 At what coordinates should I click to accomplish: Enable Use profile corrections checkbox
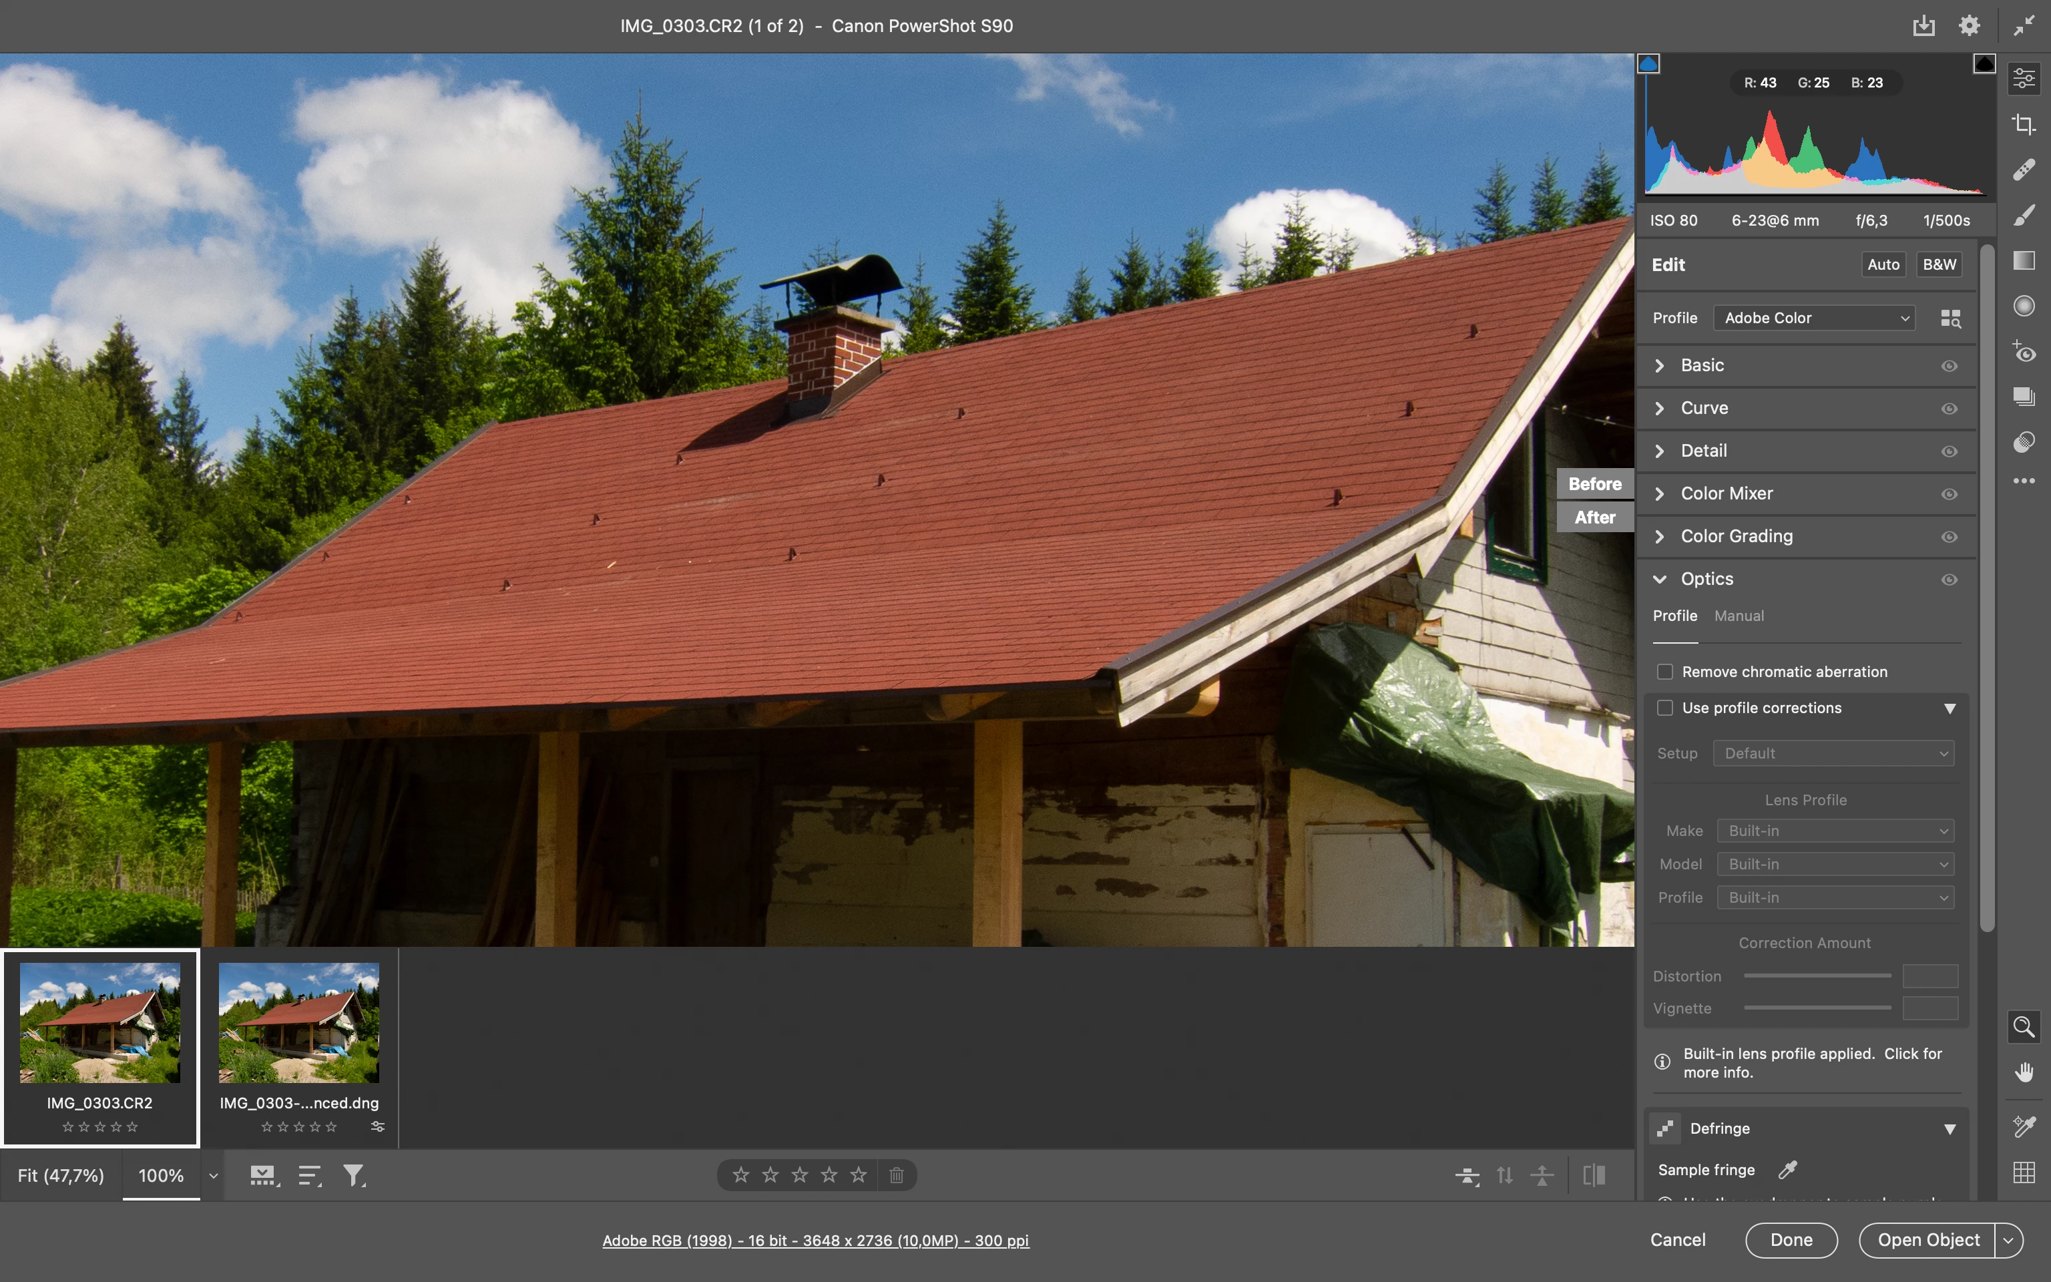click(1664, 708)
